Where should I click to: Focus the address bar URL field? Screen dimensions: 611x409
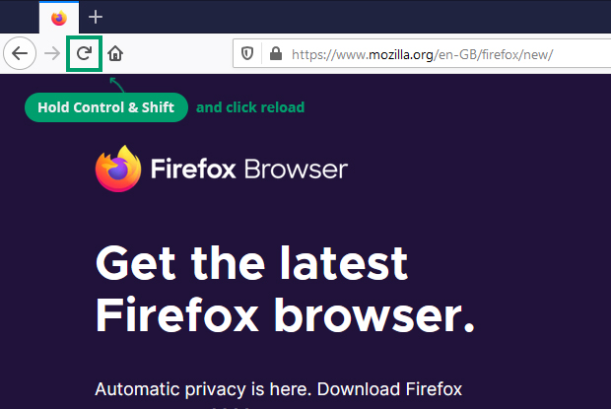[x=422, y=53]
